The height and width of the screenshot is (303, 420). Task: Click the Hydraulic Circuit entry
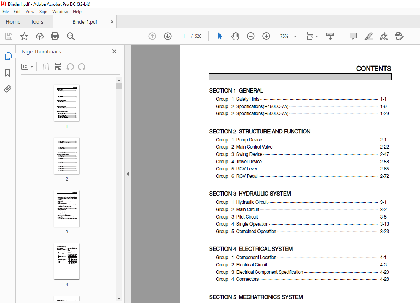[x=301, y=202]
